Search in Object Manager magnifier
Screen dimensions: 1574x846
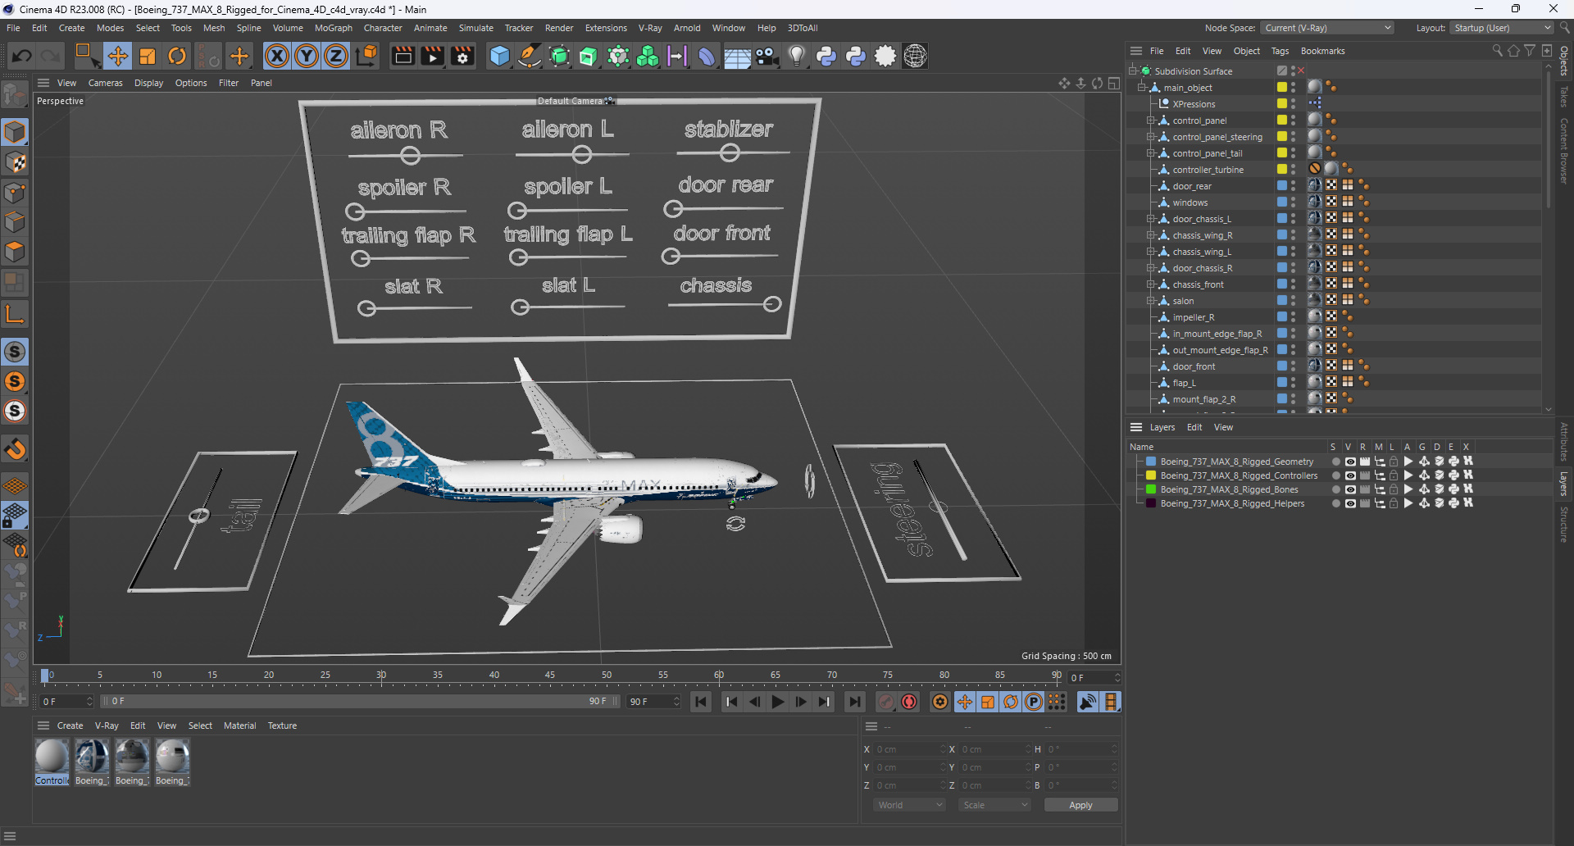point(1497,51)
